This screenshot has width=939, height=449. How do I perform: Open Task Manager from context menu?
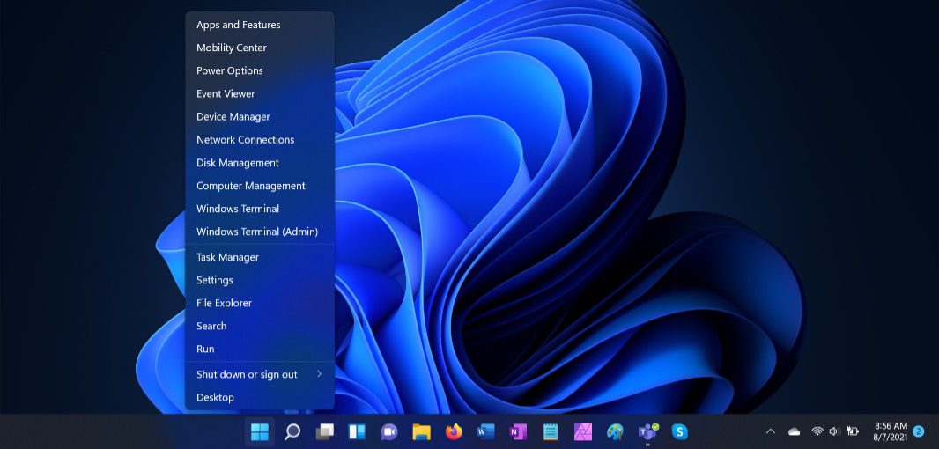[x=227, y=257]
